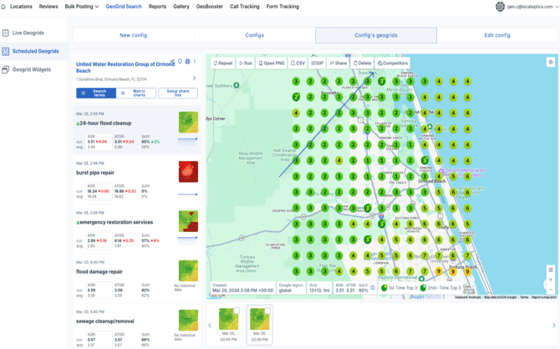
Task: Check the Mar 20 snapshot checkbox
Action: coord(237,311)
